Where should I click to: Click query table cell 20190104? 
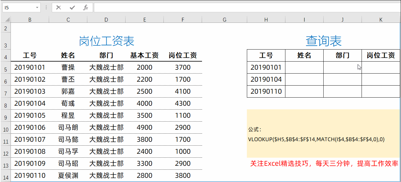[x=266, y=80]
